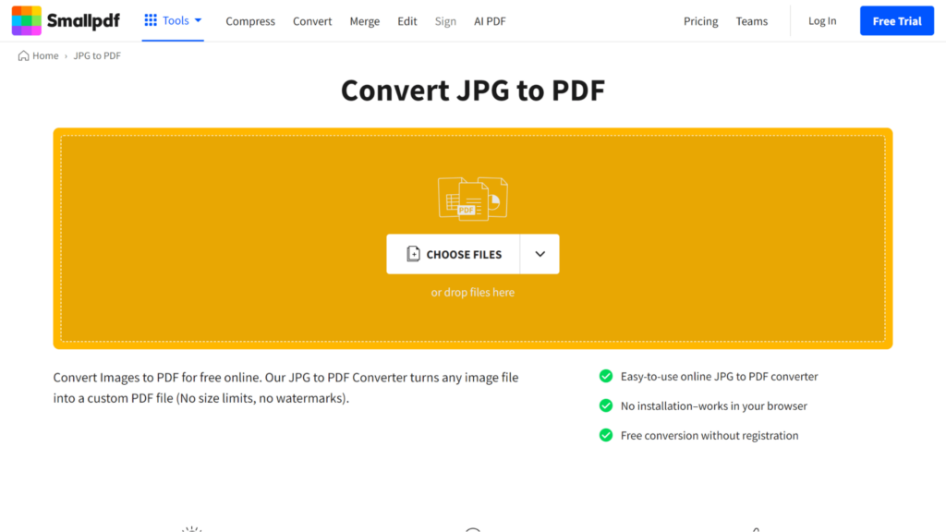Screen dimensions: 946x532
Task: Click the Smallpdf colorful logo icon
Action: tap(27, 20)
